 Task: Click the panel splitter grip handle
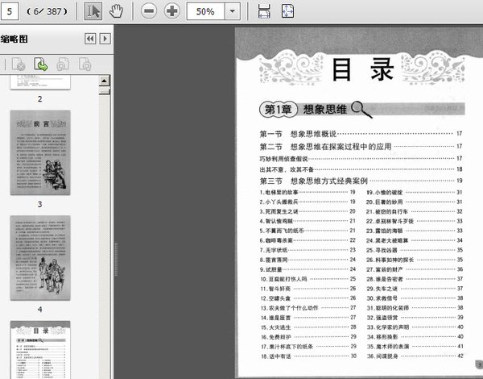[116, 259]
